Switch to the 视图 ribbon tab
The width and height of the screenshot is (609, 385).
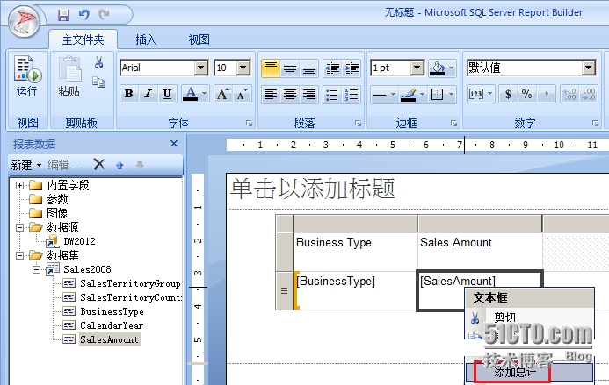[x=199, y=39]
